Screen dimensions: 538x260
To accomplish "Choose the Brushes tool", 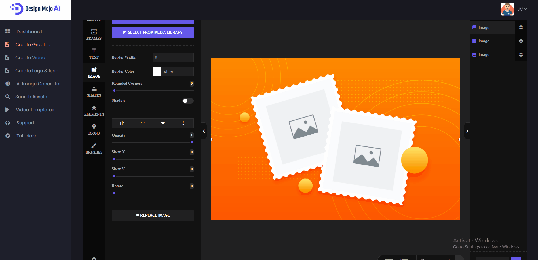I will click(94, 148).
